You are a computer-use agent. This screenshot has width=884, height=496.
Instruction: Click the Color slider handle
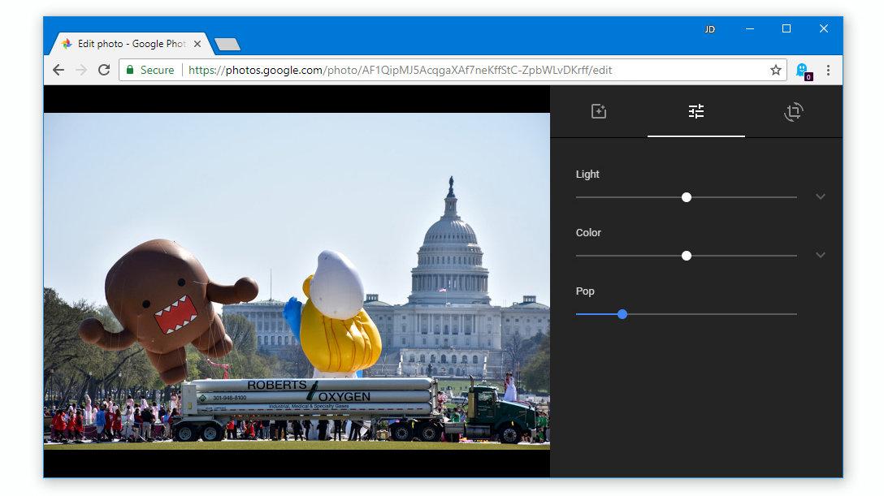click(x=687, y=255)
